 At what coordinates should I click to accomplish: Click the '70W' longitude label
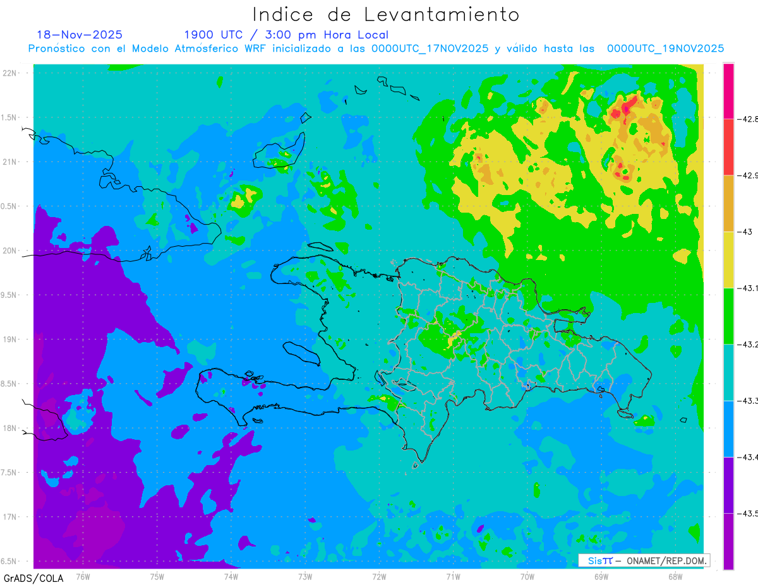pos(527,576)
